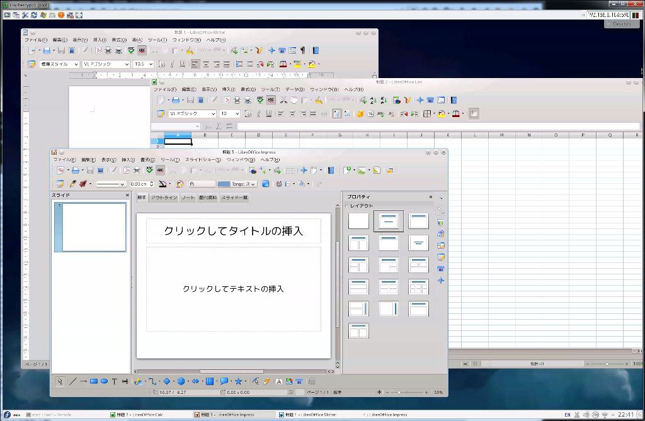The image size is (645, 421).
Task: Open the Writer font name dropdown VL Pゴシック
Action: point(127,64)
